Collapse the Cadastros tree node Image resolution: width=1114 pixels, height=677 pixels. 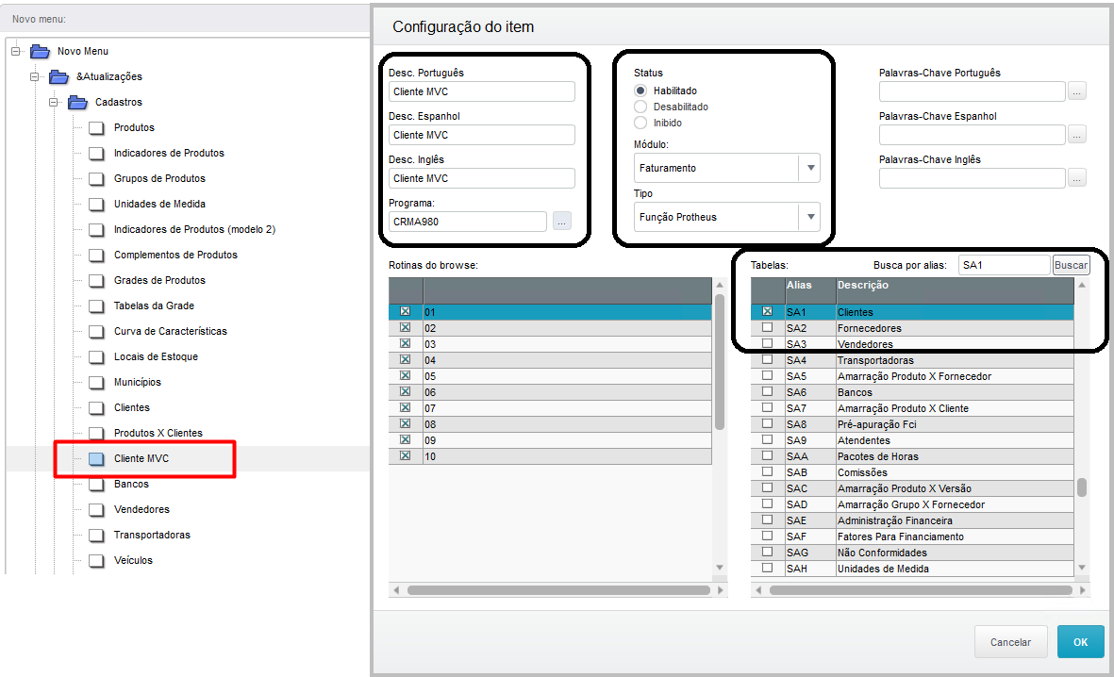pos(53,102)
